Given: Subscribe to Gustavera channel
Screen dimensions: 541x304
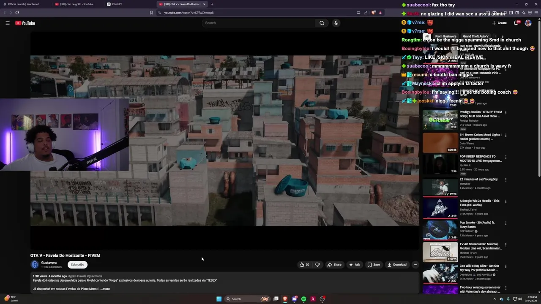Looking at the screenshot, I should point(77,265).
